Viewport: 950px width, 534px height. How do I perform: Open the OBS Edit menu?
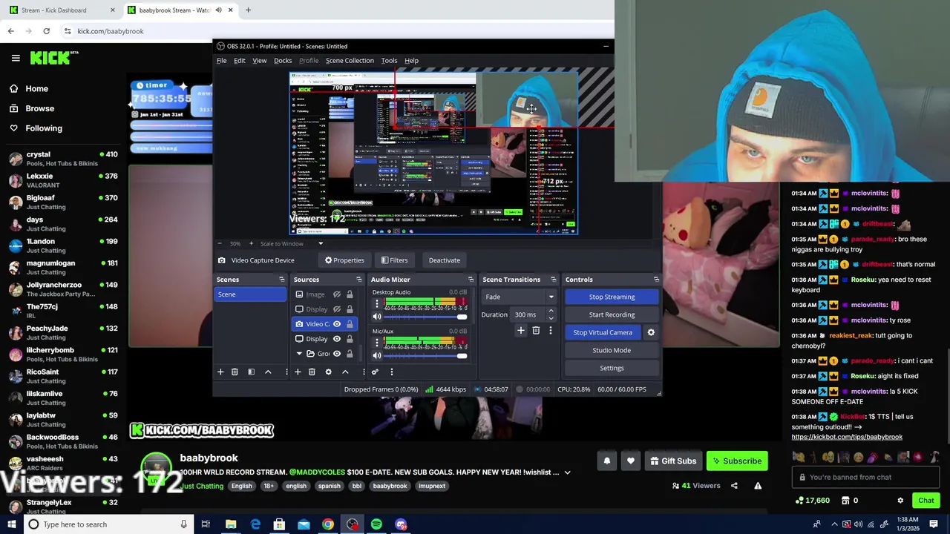[240, 61]
